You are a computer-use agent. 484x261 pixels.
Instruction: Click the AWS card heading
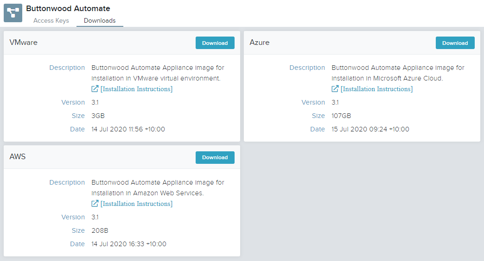[x=18, y=157]
